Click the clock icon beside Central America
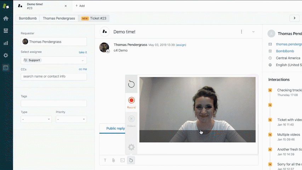 tap(270, 58)
